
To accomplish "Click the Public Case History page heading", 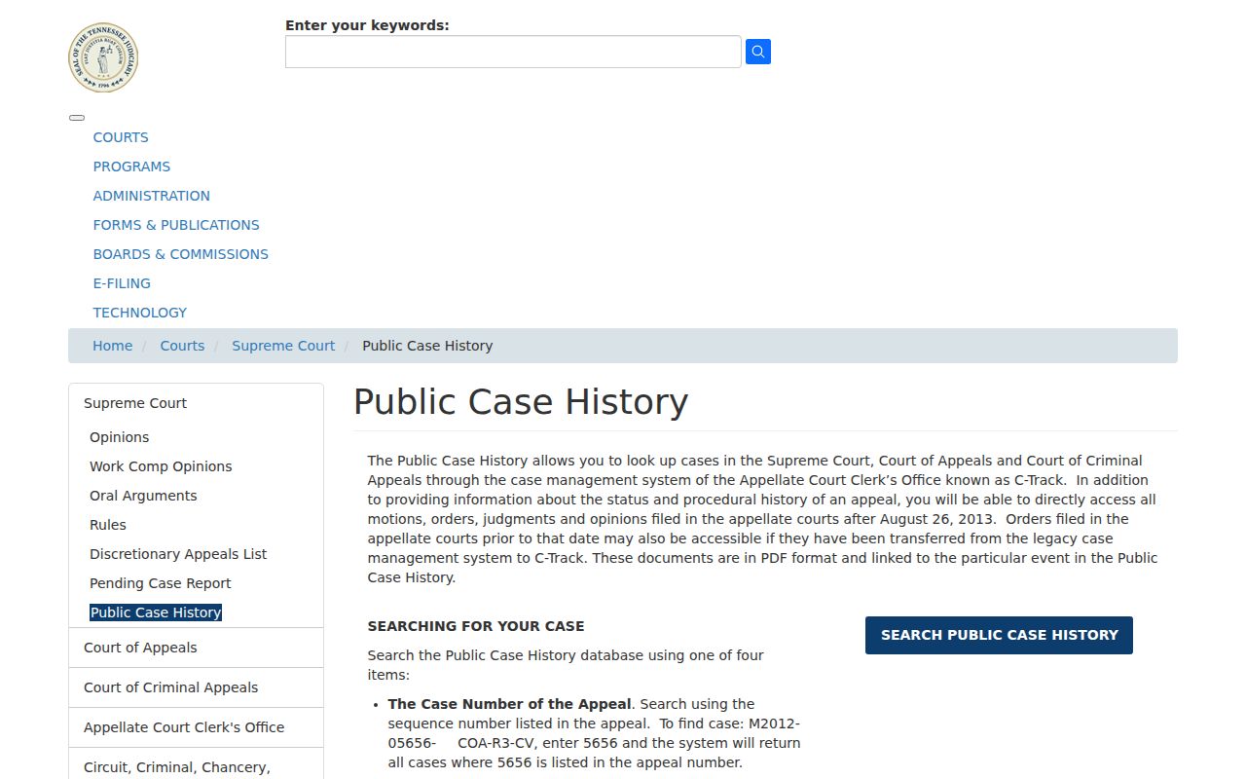I will [x=521, y=402].
